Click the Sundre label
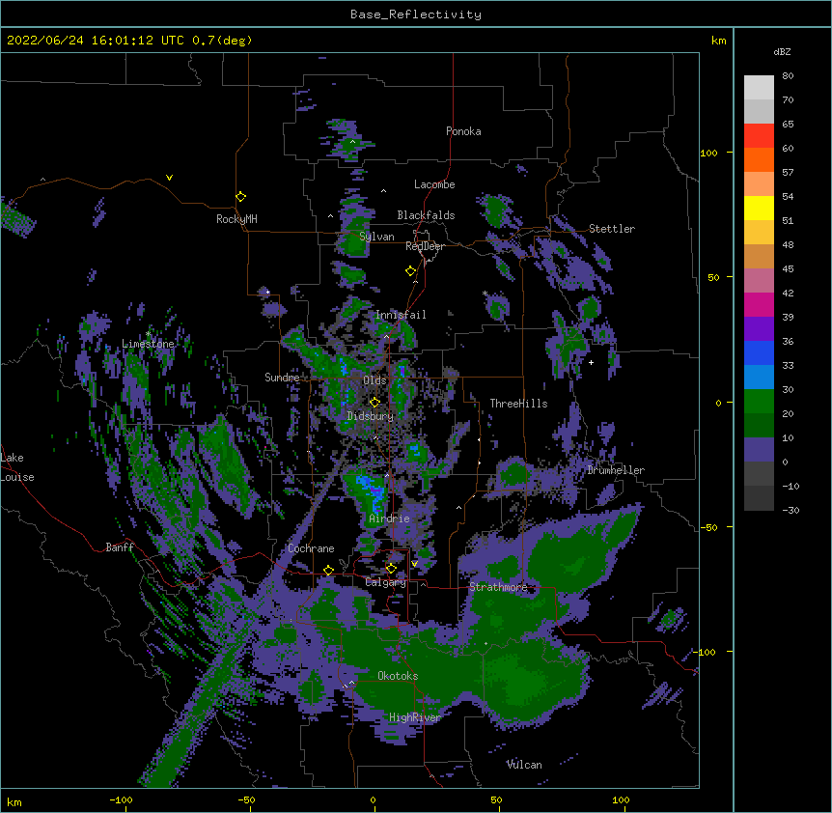Viewport: 832px width, 813px height. tap(282, 378)
